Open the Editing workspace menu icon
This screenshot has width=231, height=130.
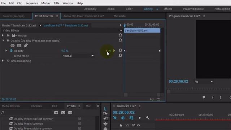point(157,9)
